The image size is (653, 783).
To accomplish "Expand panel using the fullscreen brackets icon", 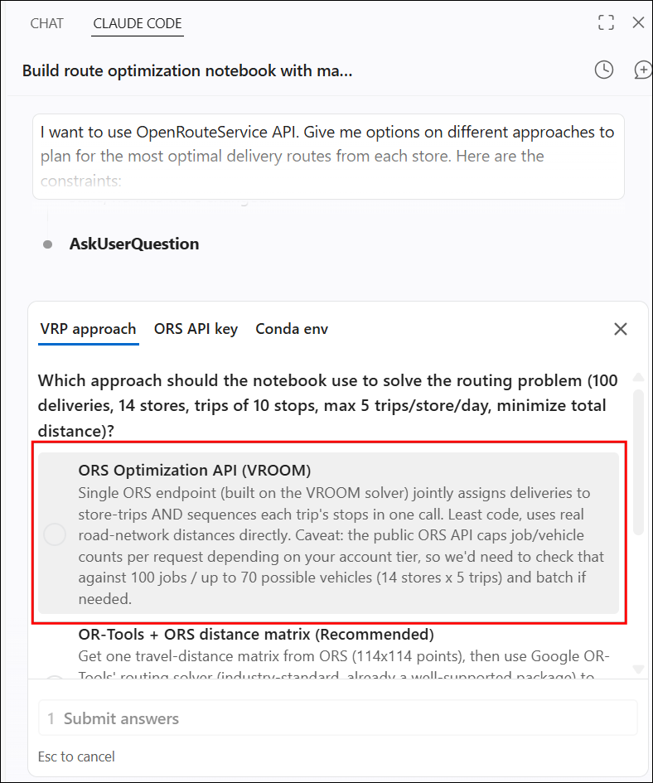I will (x=606, y=22).
